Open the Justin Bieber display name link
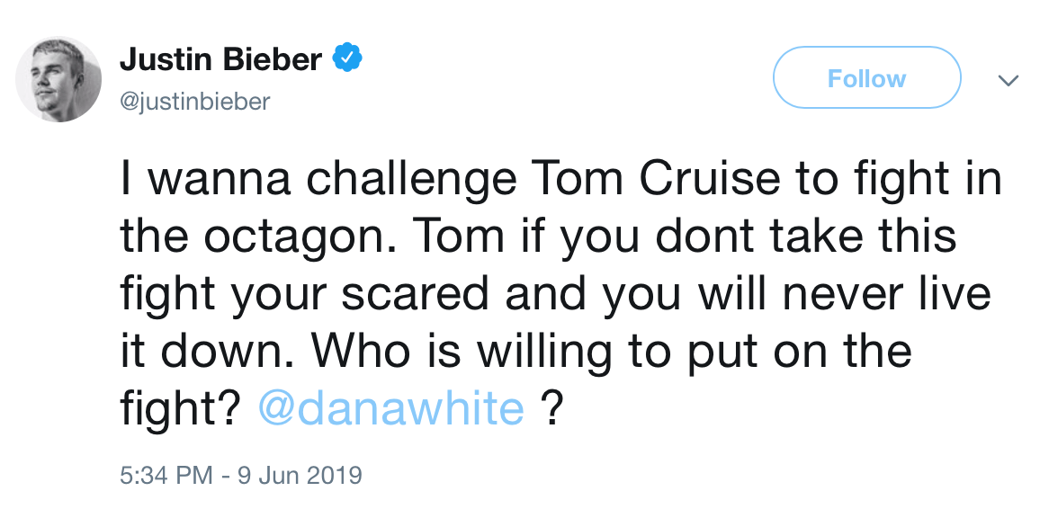Image resolution: width=1040 pixels, height=509 pixels. click(x=220, y=59)
